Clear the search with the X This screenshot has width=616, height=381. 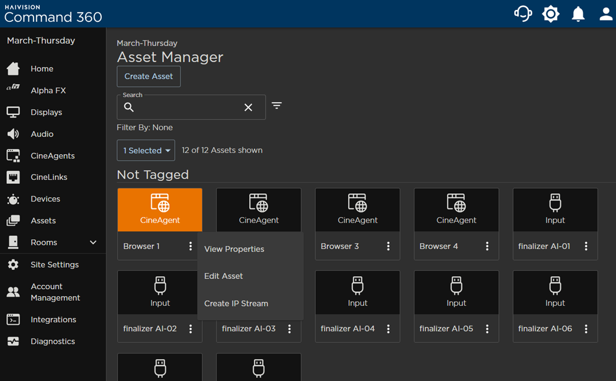coord(248,108)
